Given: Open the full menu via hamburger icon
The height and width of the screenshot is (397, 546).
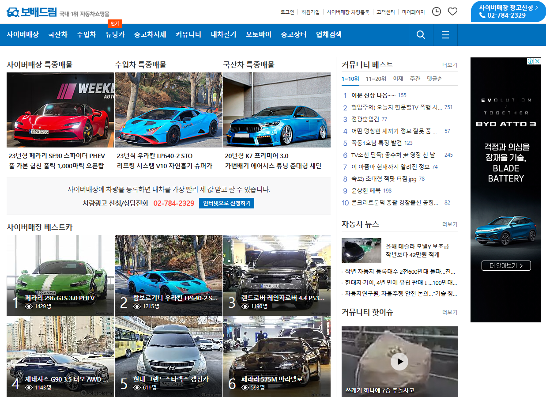Looking at the screenshot, I should pyautogui.click(x=445, y=34).
